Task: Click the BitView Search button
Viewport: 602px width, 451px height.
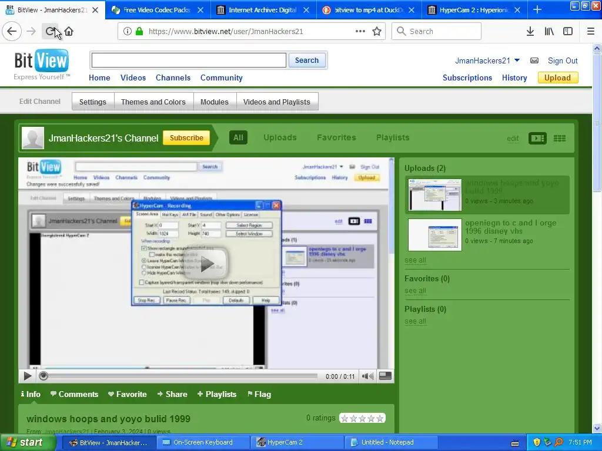Action: [x=307, y=60]
